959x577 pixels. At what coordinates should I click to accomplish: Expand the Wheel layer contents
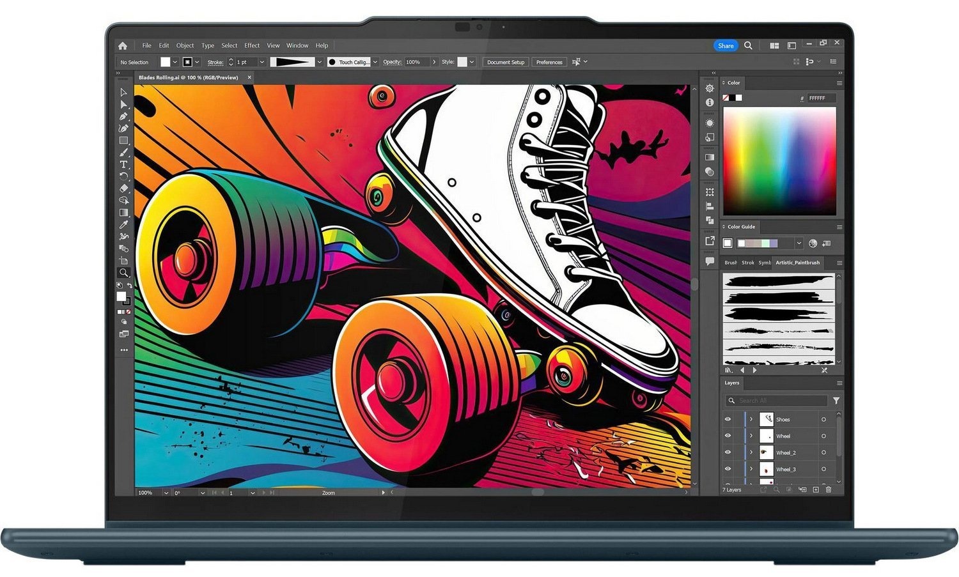[x=751, y=436]
